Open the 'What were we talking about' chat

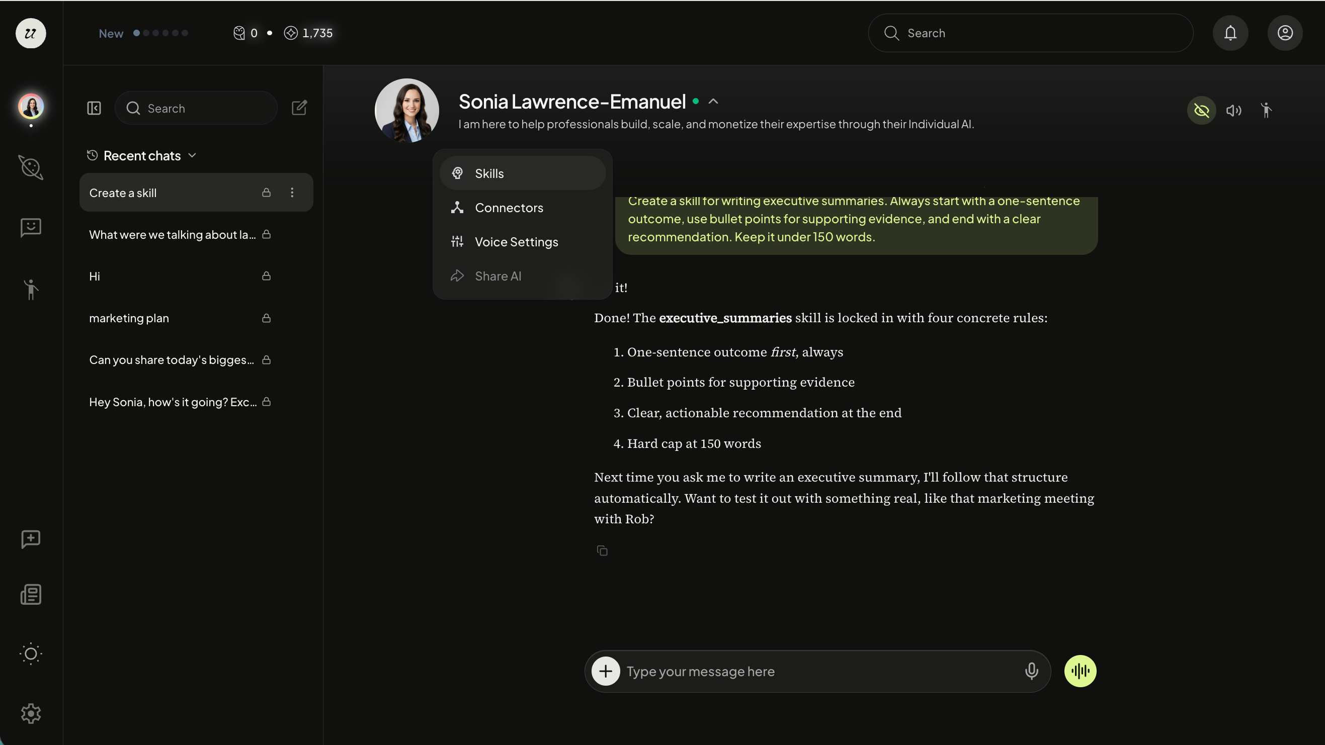pyautogui.click(x=196, y=234)
